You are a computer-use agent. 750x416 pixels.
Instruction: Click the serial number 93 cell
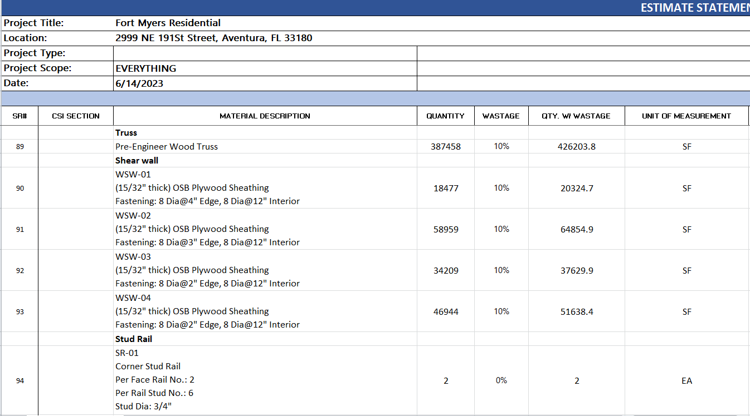click(x=20, y=311)
